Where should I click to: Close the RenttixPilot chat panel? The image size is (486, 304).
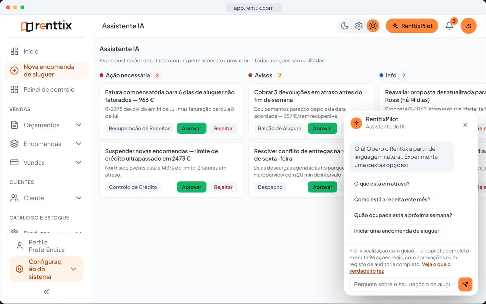465,125
